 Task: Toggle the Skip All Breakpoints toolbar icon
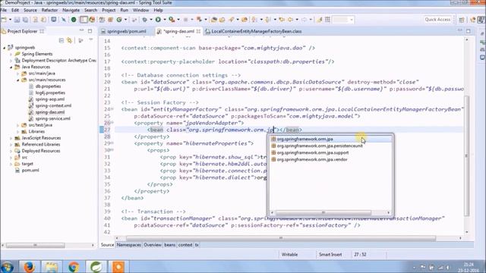pos(64,20)
